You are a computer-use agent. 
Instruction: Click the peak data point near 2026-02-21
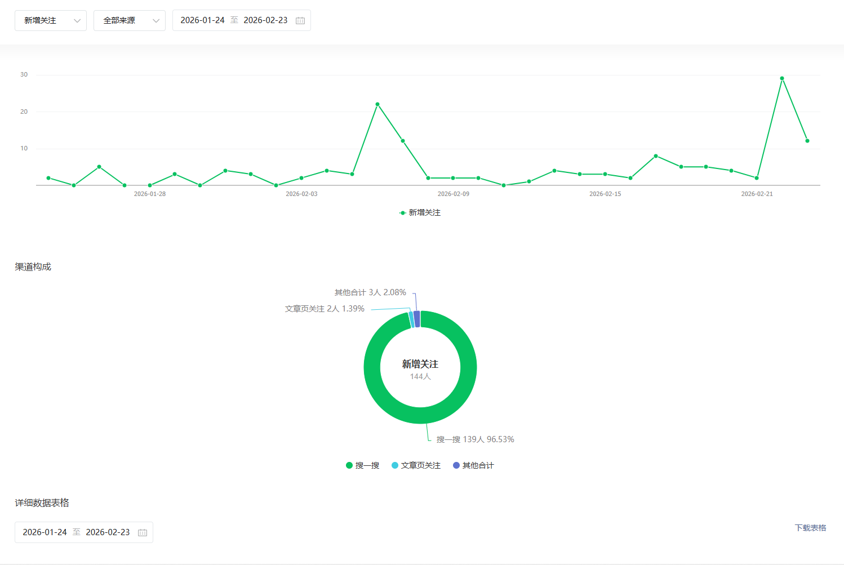[x=781, y=78]
